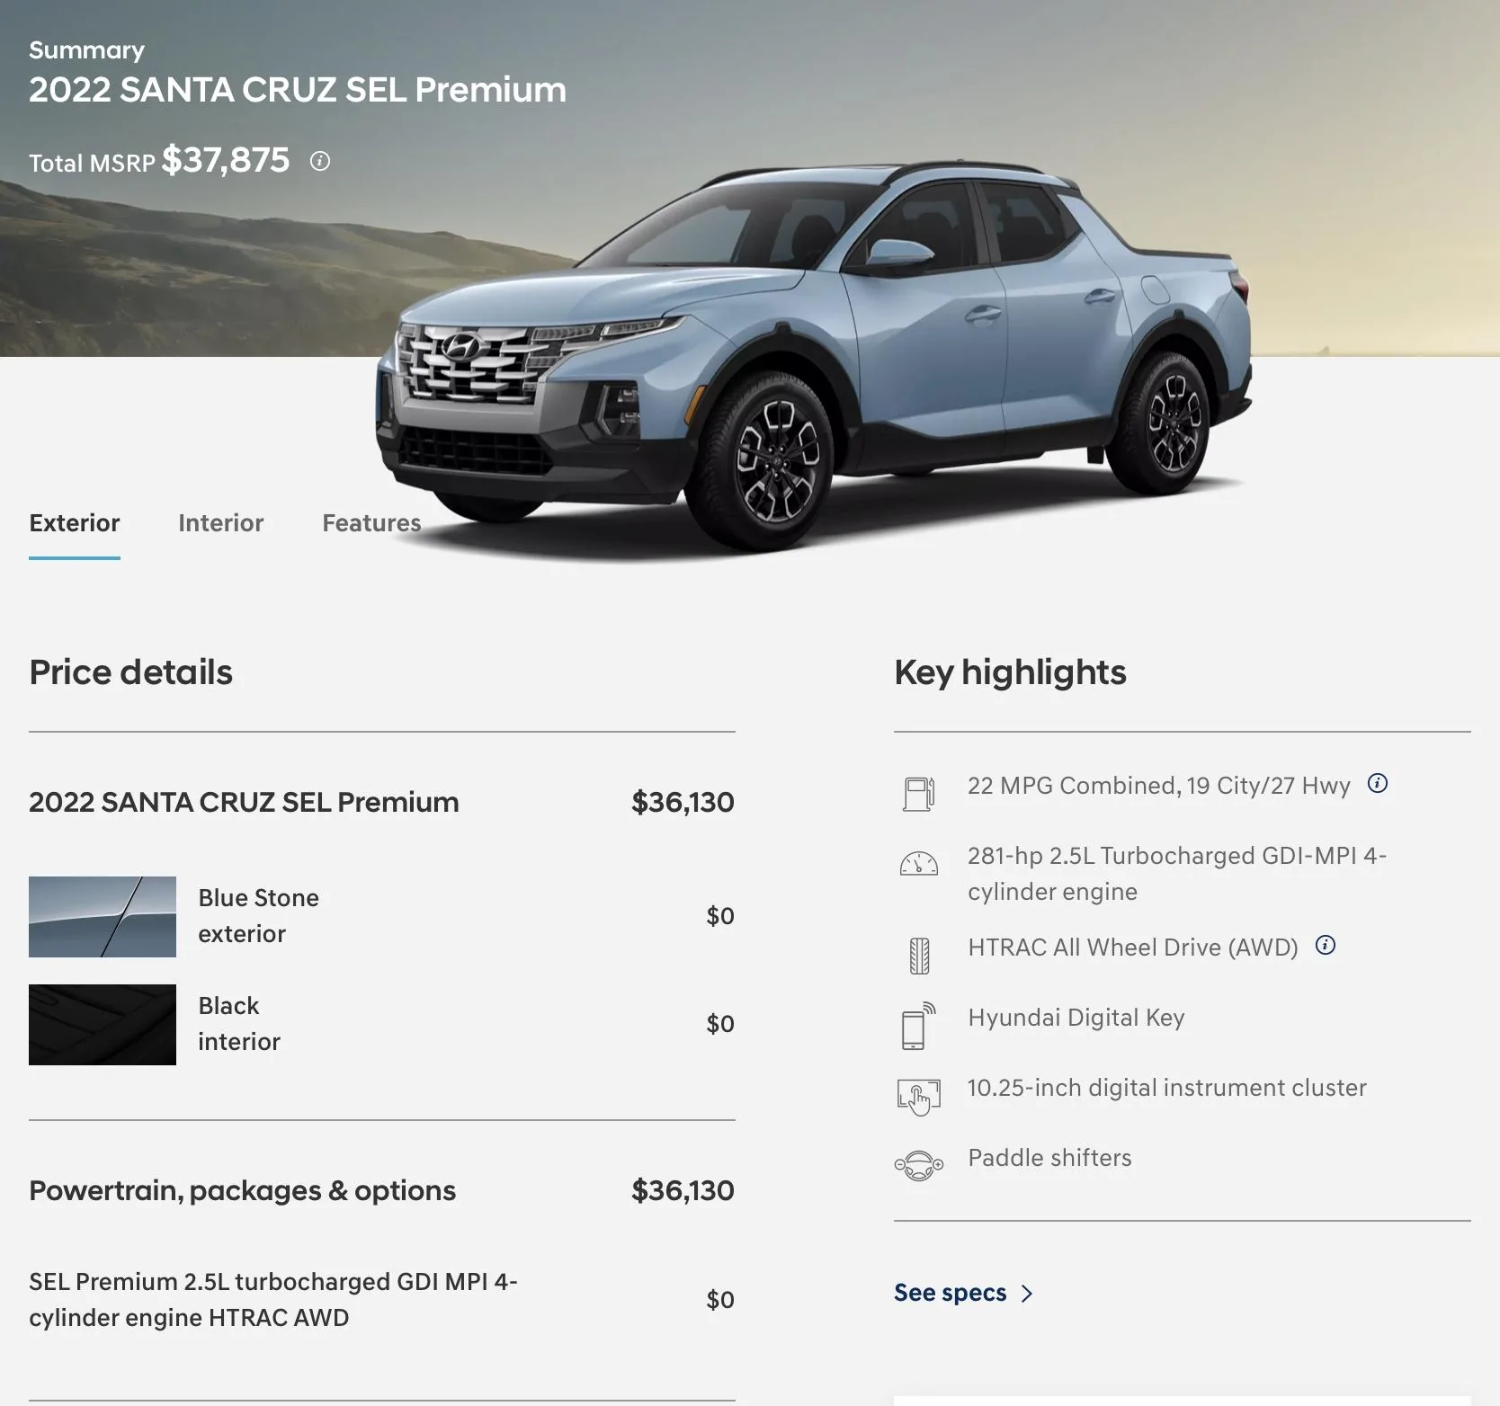Click the 22 MPG Combined text
Screen dimensions: 1500x1406
[x=1159, y=786]
